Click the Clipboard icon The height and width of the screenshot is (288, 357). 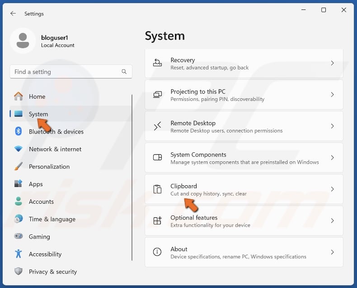pos(157,189)
